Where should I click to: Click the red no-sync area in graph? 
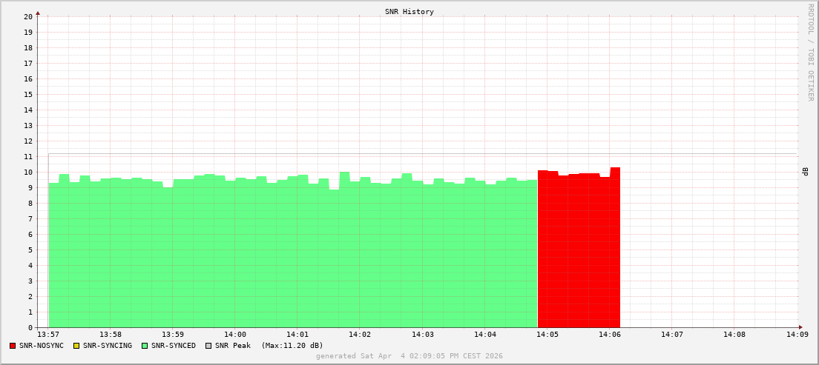pyautogui.click(x=579, y=252)
